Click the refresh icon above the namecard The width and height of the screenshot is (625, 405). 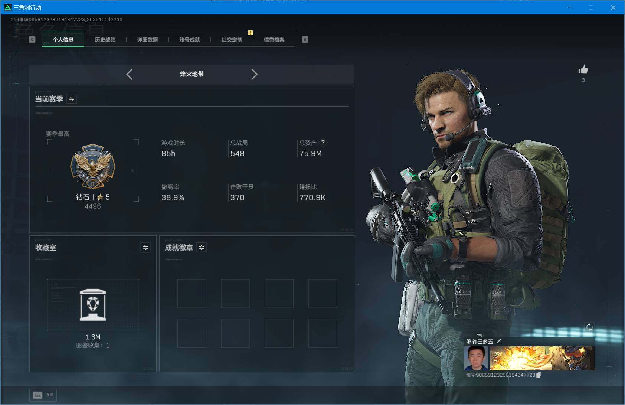589,327
